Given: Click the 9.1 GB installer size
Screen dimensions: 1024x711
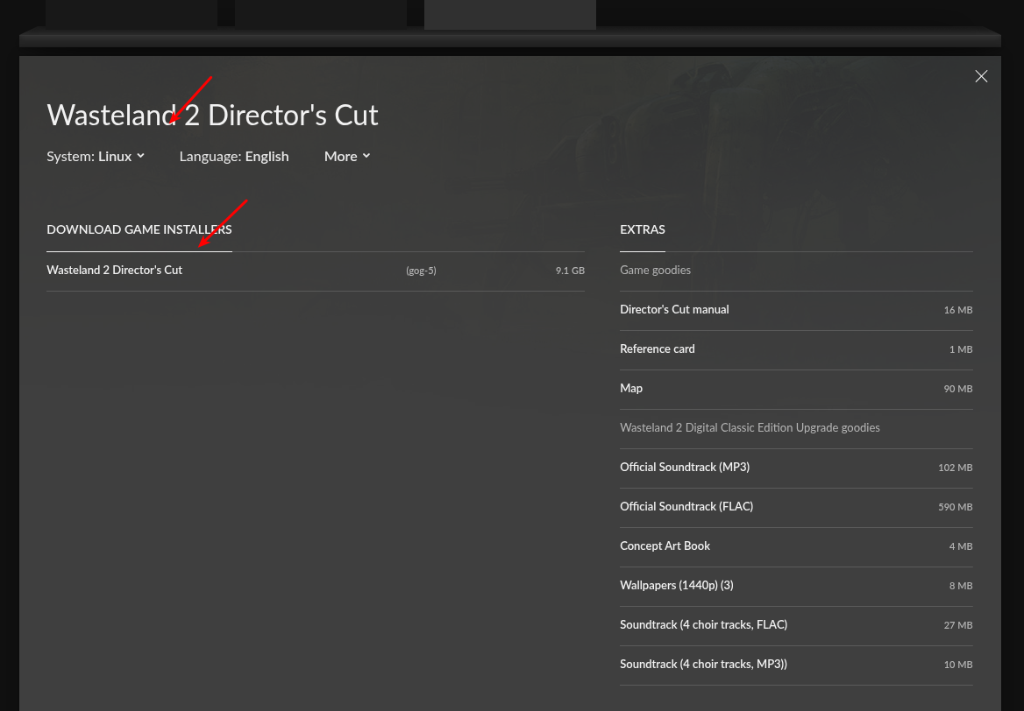Looking at the screenshot, I should click(x=570, y=271).
